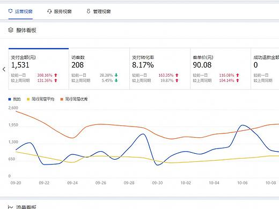Image resolution: width=279 pixels, height=209 pixels.
Task: Toggle the 同行同层优秀 legend series
Action: [74, 99]
